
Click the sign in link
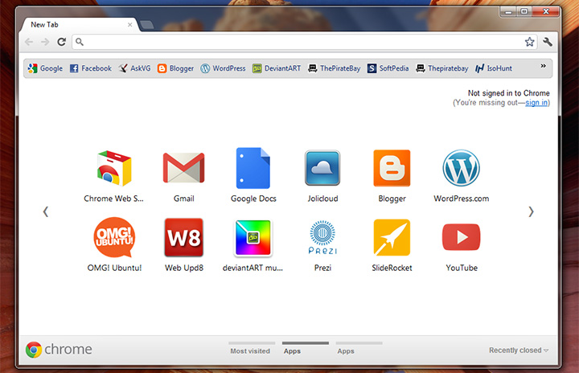coord(536,103)
